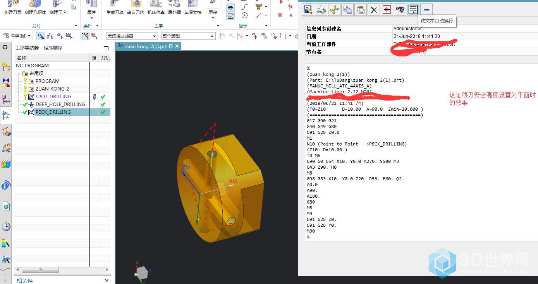
Task: Select the zuan kong 2(1).prt tab
Action: (145, 46)
